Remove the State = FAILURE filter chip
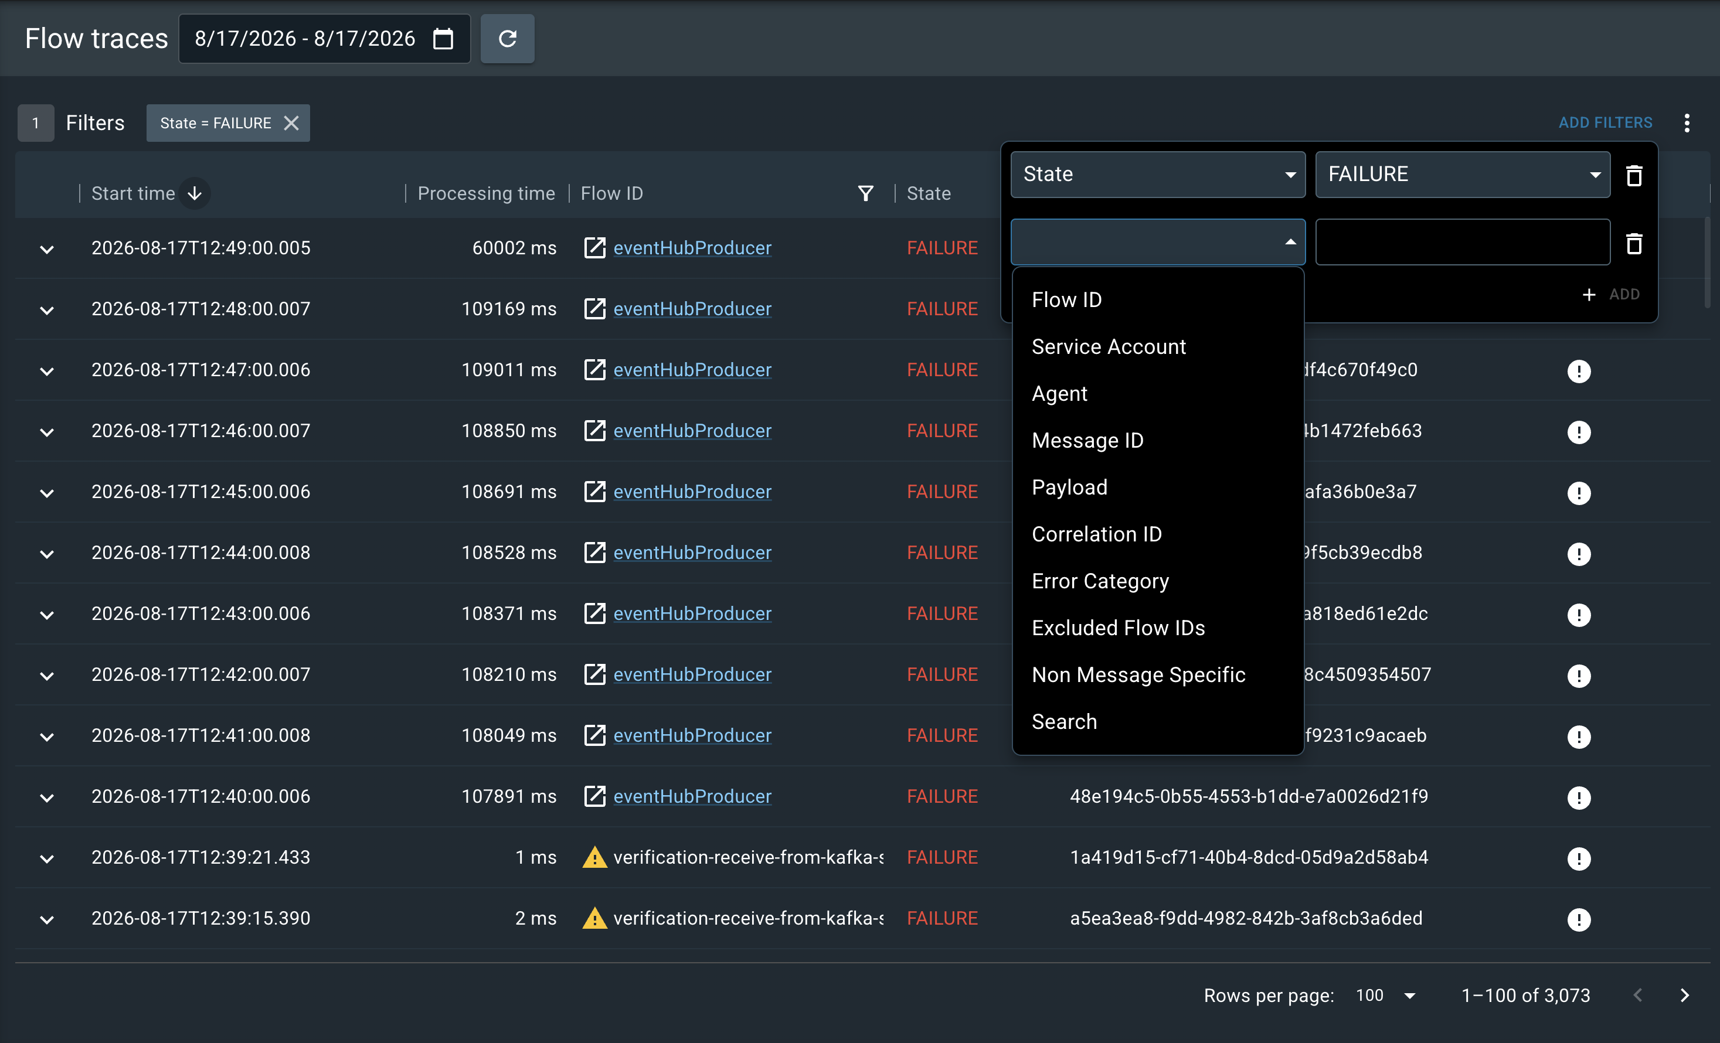Screen dimensions: 1720x1043 coord(291,123)
